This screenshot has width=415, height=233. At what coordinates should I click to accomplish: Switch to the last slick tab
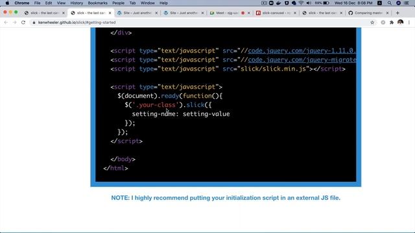pyautogui.click(x=323, y=13)
